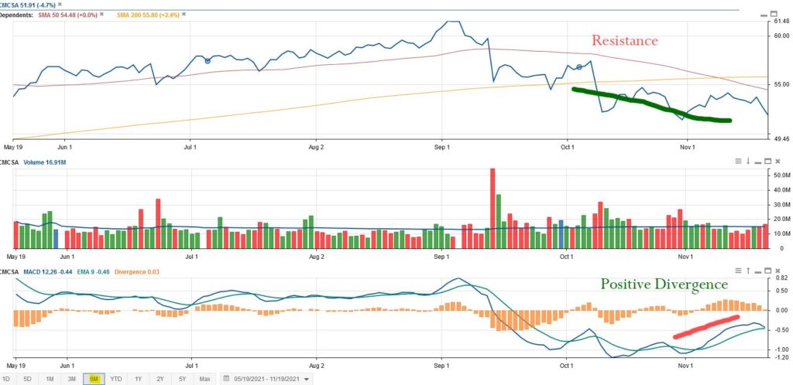Click the Dependents: label
This screenshot has width=793, height=385.
[16, 15]
